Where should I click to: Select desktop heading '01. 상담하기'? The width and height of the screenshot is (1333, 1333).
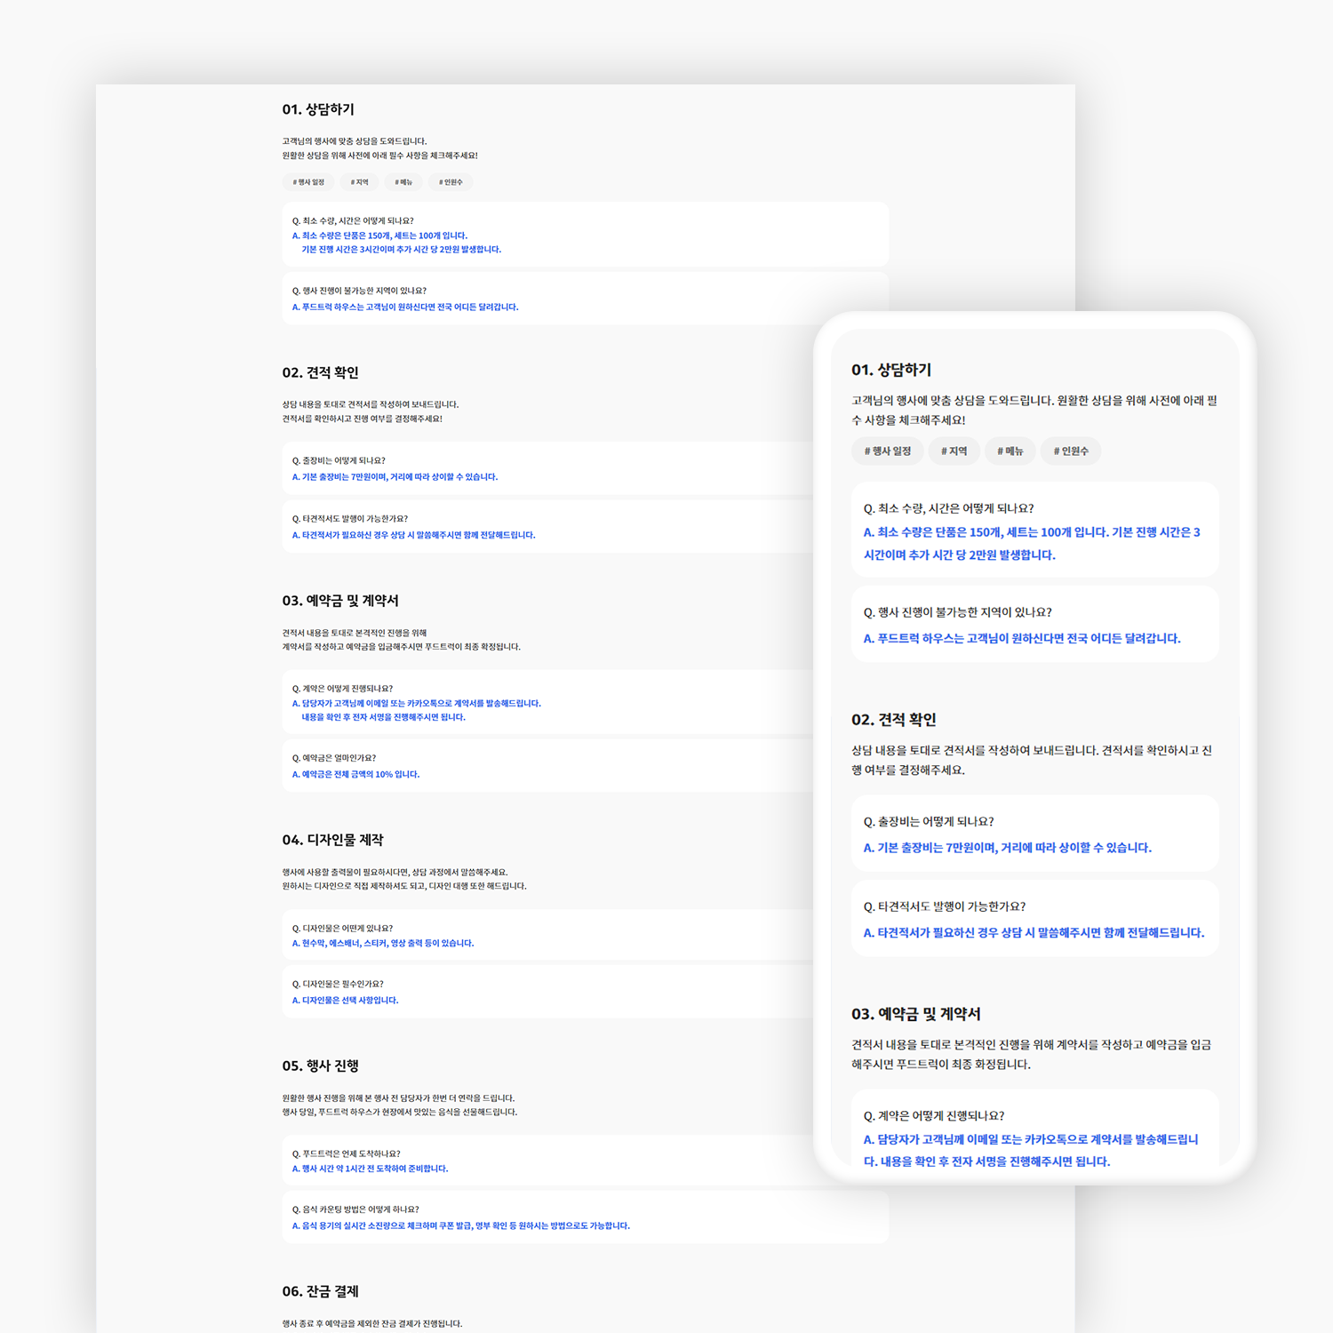pos(318,109)
